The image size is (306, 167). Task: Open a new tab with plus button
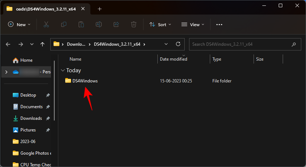point(99,9)
